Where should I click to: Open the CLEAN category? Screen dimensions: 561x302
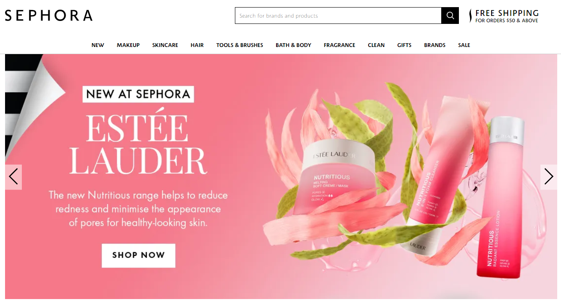(x=376, y=45)
